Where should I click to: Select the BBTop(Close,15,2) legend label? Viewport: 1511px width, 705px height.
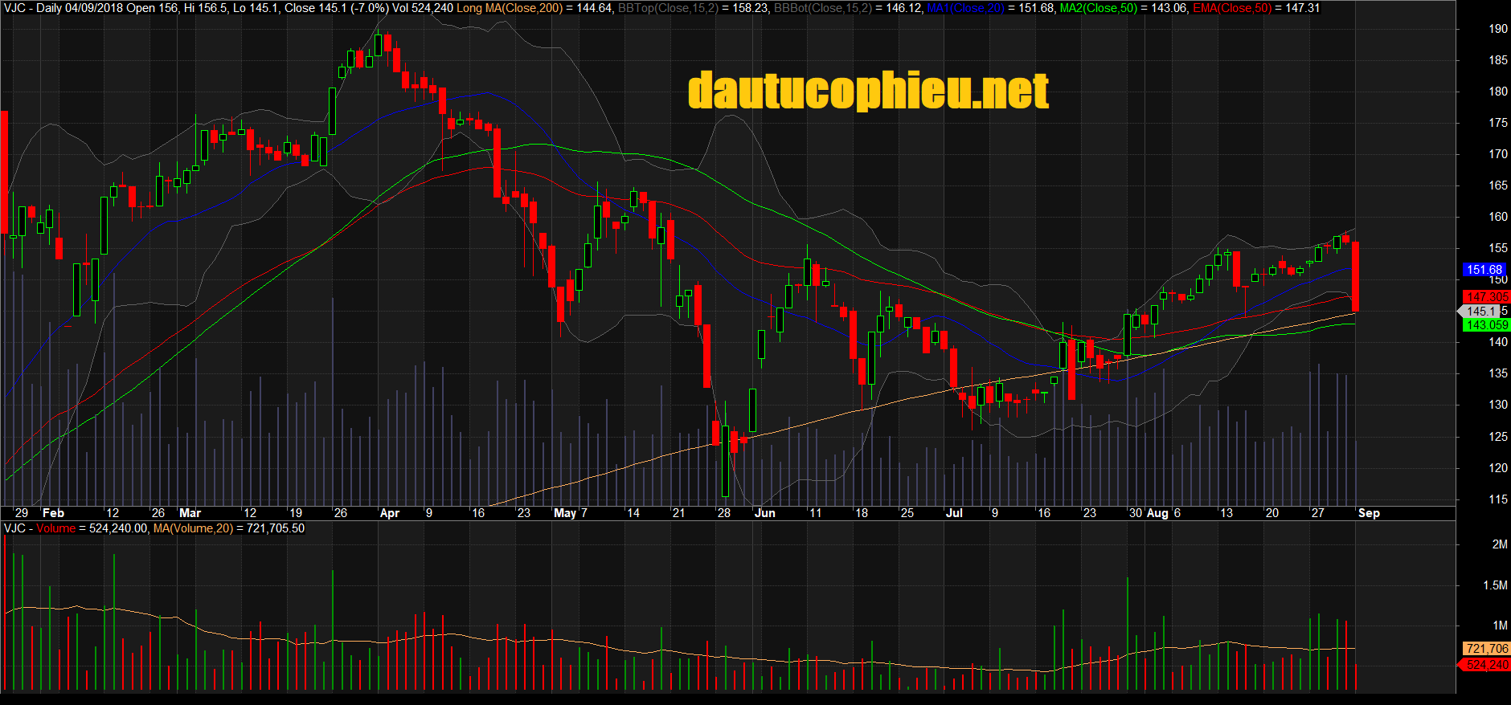[x=668, y=8]
